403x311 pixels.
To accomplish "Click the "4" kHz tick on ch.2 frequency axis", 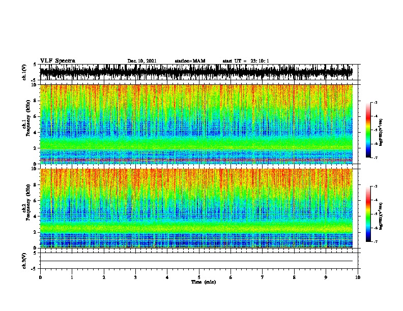I will pyautogui.click(x=36, y=216).
